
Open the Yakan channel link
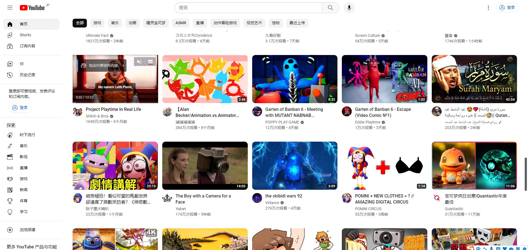click(x=181, y=209)
